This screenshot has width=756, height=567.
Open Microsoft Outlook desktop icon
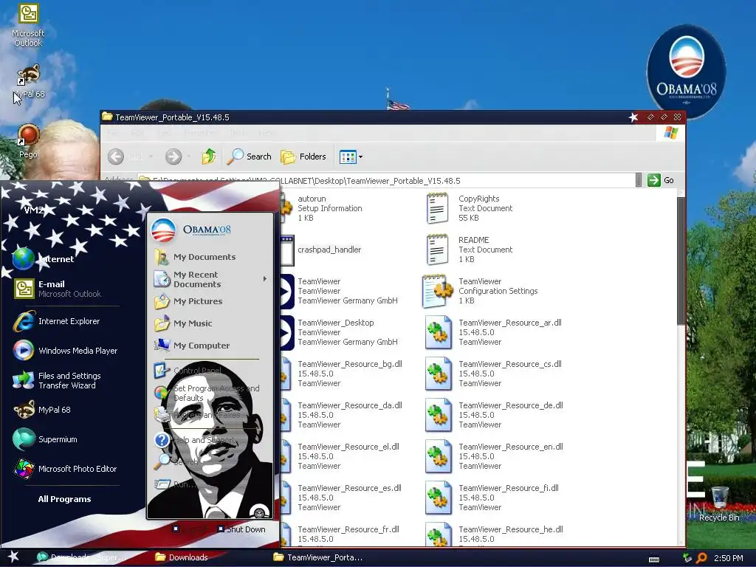pyautogui.click(x=28, y=25)
